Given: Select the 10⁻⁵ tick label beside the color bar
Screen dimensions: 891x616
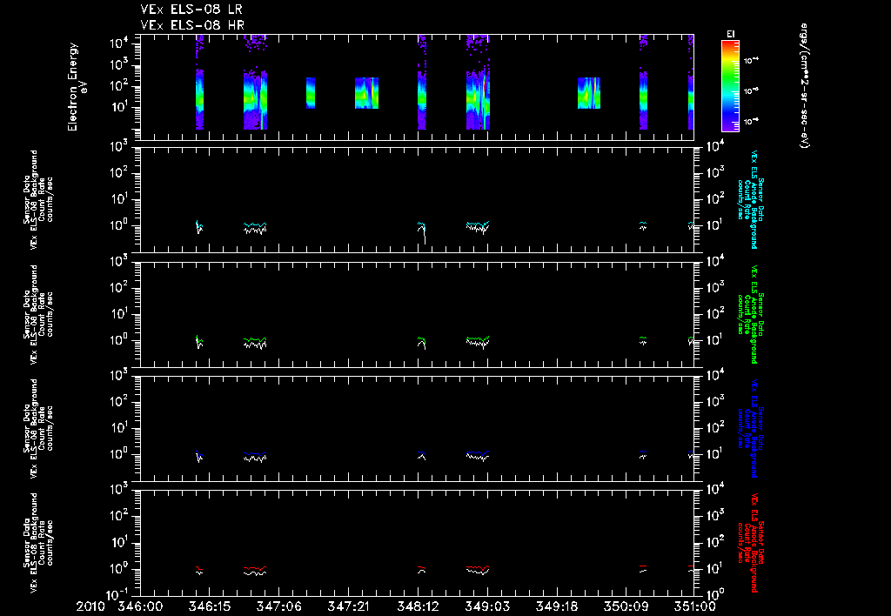Looking at the screenshot, I should click(x=751, y=90).
